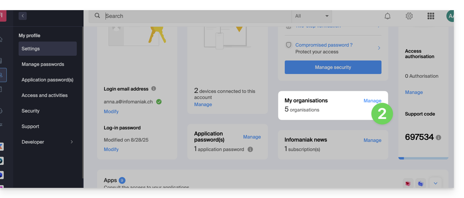Click the search magnifier icon
Screen dimensions: 464x198
(97, 16)
